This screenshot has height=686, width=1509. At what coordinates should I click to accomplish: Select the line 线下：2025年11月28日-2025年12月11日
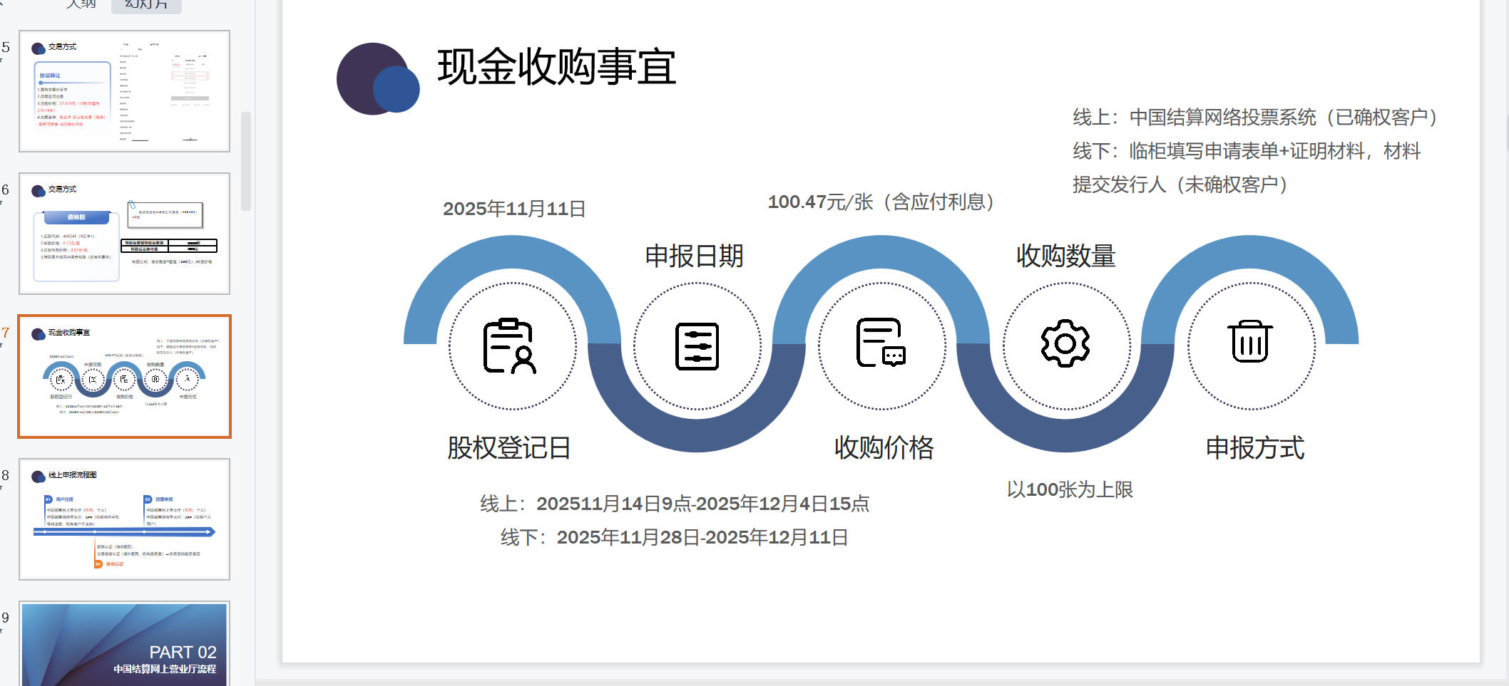pos(675,538)
